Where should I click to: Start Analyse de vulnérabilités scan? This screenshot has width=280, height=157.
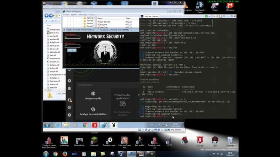[x=93, y=112]
